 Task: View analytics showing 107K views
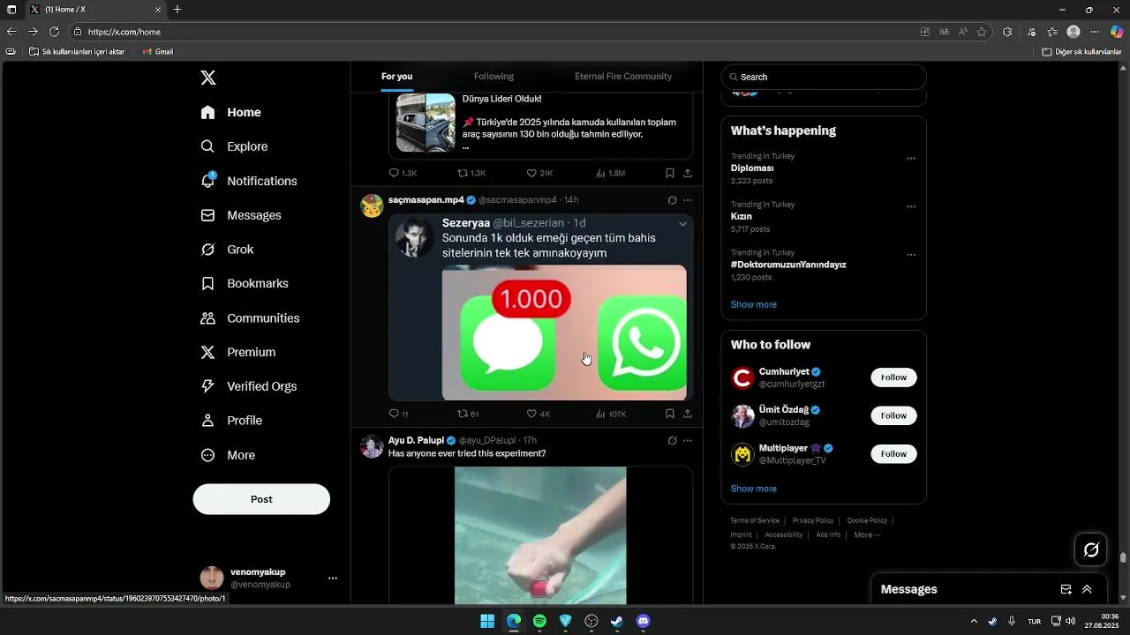[x=611, y=414]
